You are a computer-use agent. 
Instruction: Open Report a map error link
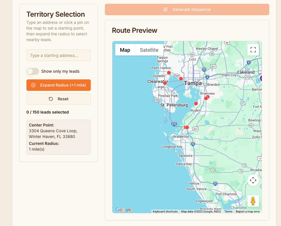[248, 212]
